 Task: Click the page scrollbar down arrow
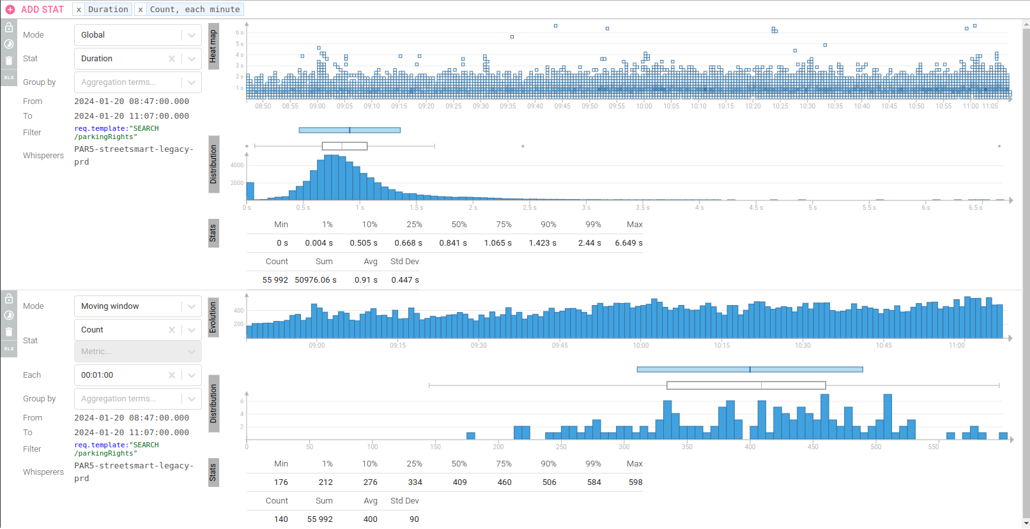tap(1026, 523)
